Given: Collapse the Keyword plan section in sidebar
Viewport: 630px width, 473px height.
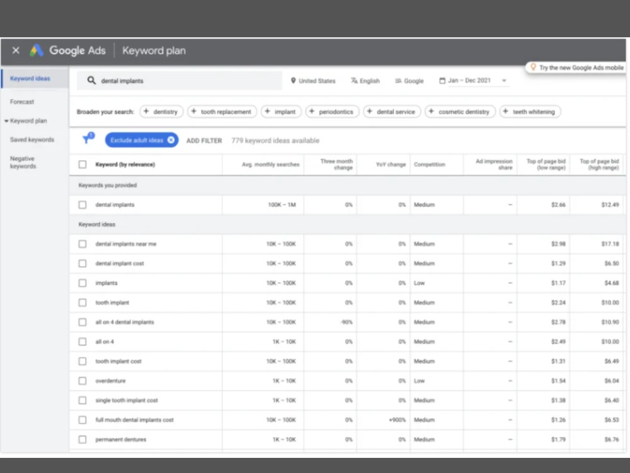Looking at the screenshot, I should pos(6,120).
